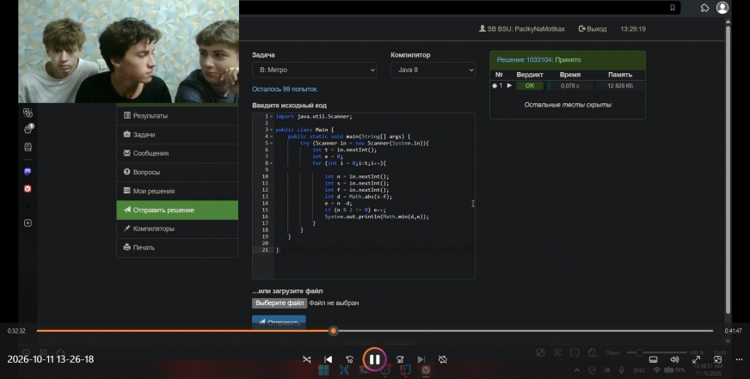750x379 pixels.
Task: Click the 0,078 c time value
Action: coord(569,86)
